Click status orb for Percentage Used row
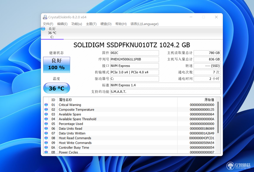The height and width of the screenshot is (172, 254). click(46, 124)
